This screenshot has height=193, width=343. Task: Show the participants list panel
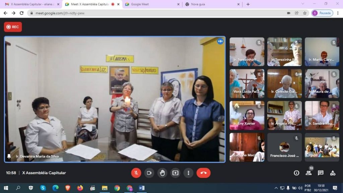click(308, 173)
